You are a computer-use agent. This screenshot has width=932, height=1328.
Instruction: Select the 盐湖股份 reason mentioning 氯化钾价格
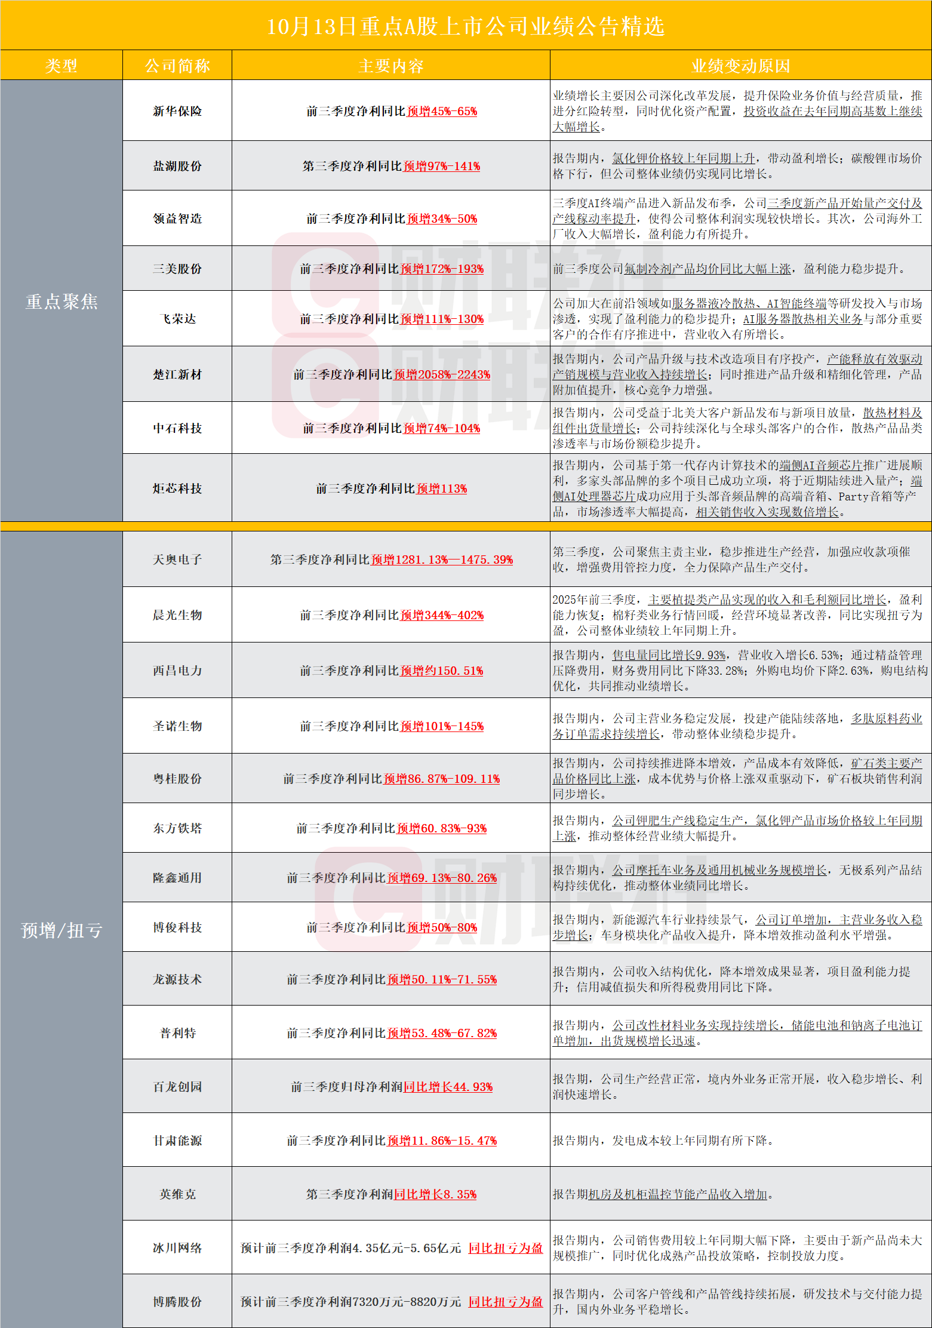(x=737, y=166)
